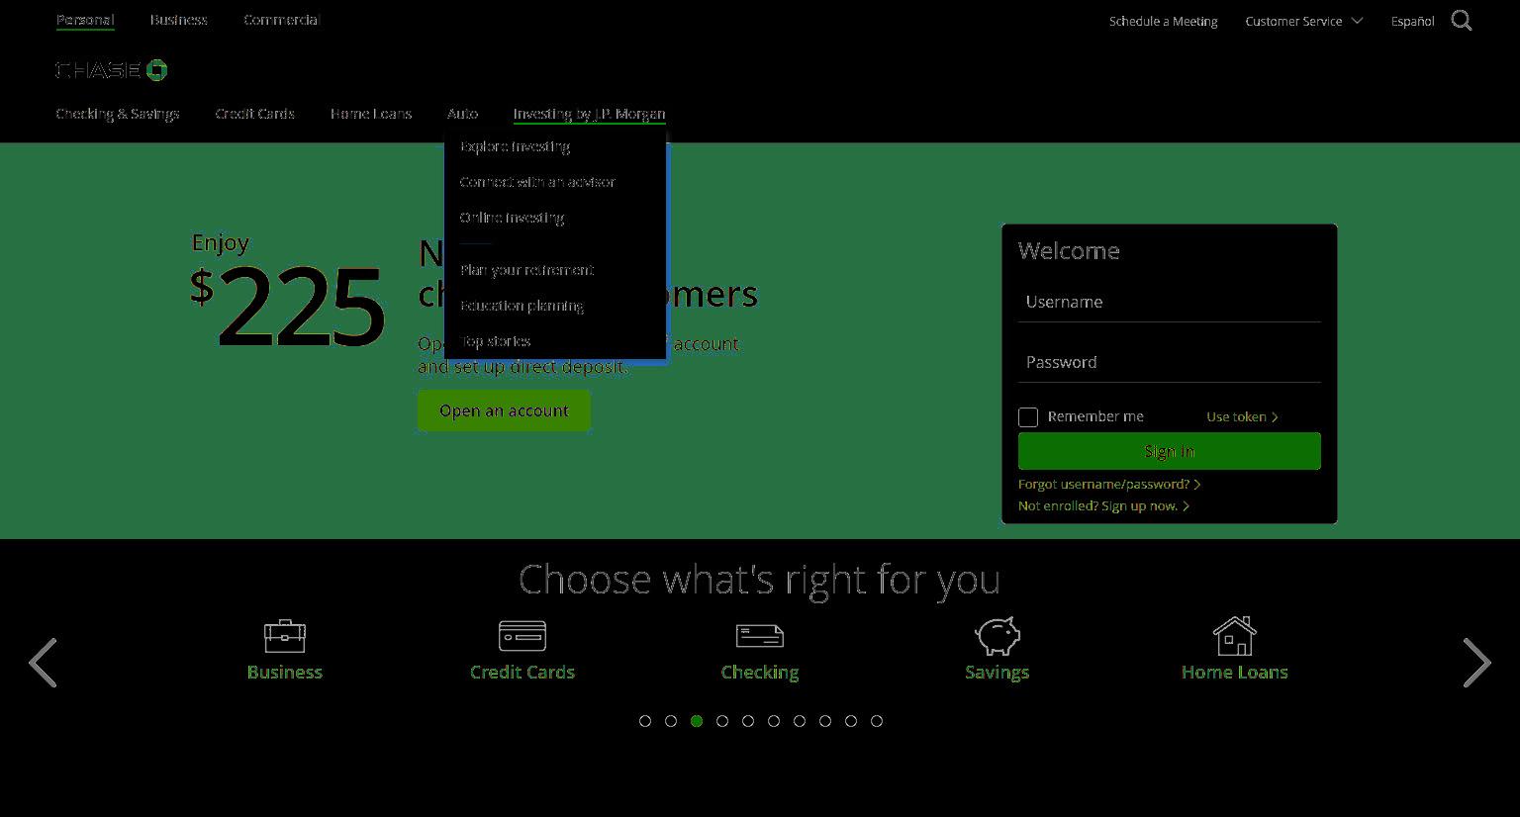Open Auto nav menu
The image size is (1520, 817).
(x=462, y=114)
